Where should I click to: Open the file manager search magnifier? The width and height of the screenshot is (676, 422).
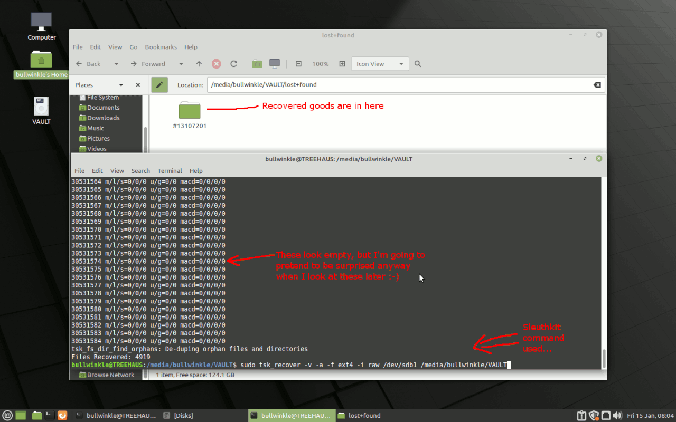[418, 64]
